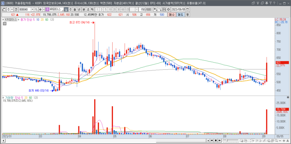This screenshot has width=291, height=144.
Task: Open dropdown arrow next to speaker icon
Action: [x=44, y=9]
